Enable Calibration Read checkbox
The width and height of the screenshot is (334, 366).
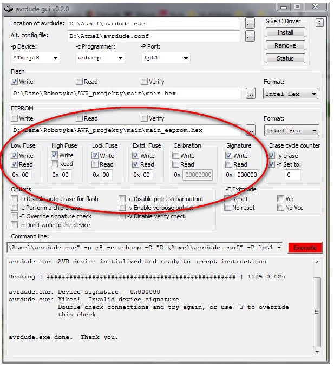pos(175,164)
